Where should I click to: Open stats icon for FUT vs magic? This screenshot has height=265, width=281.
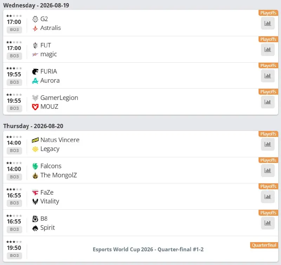point(268,50)
